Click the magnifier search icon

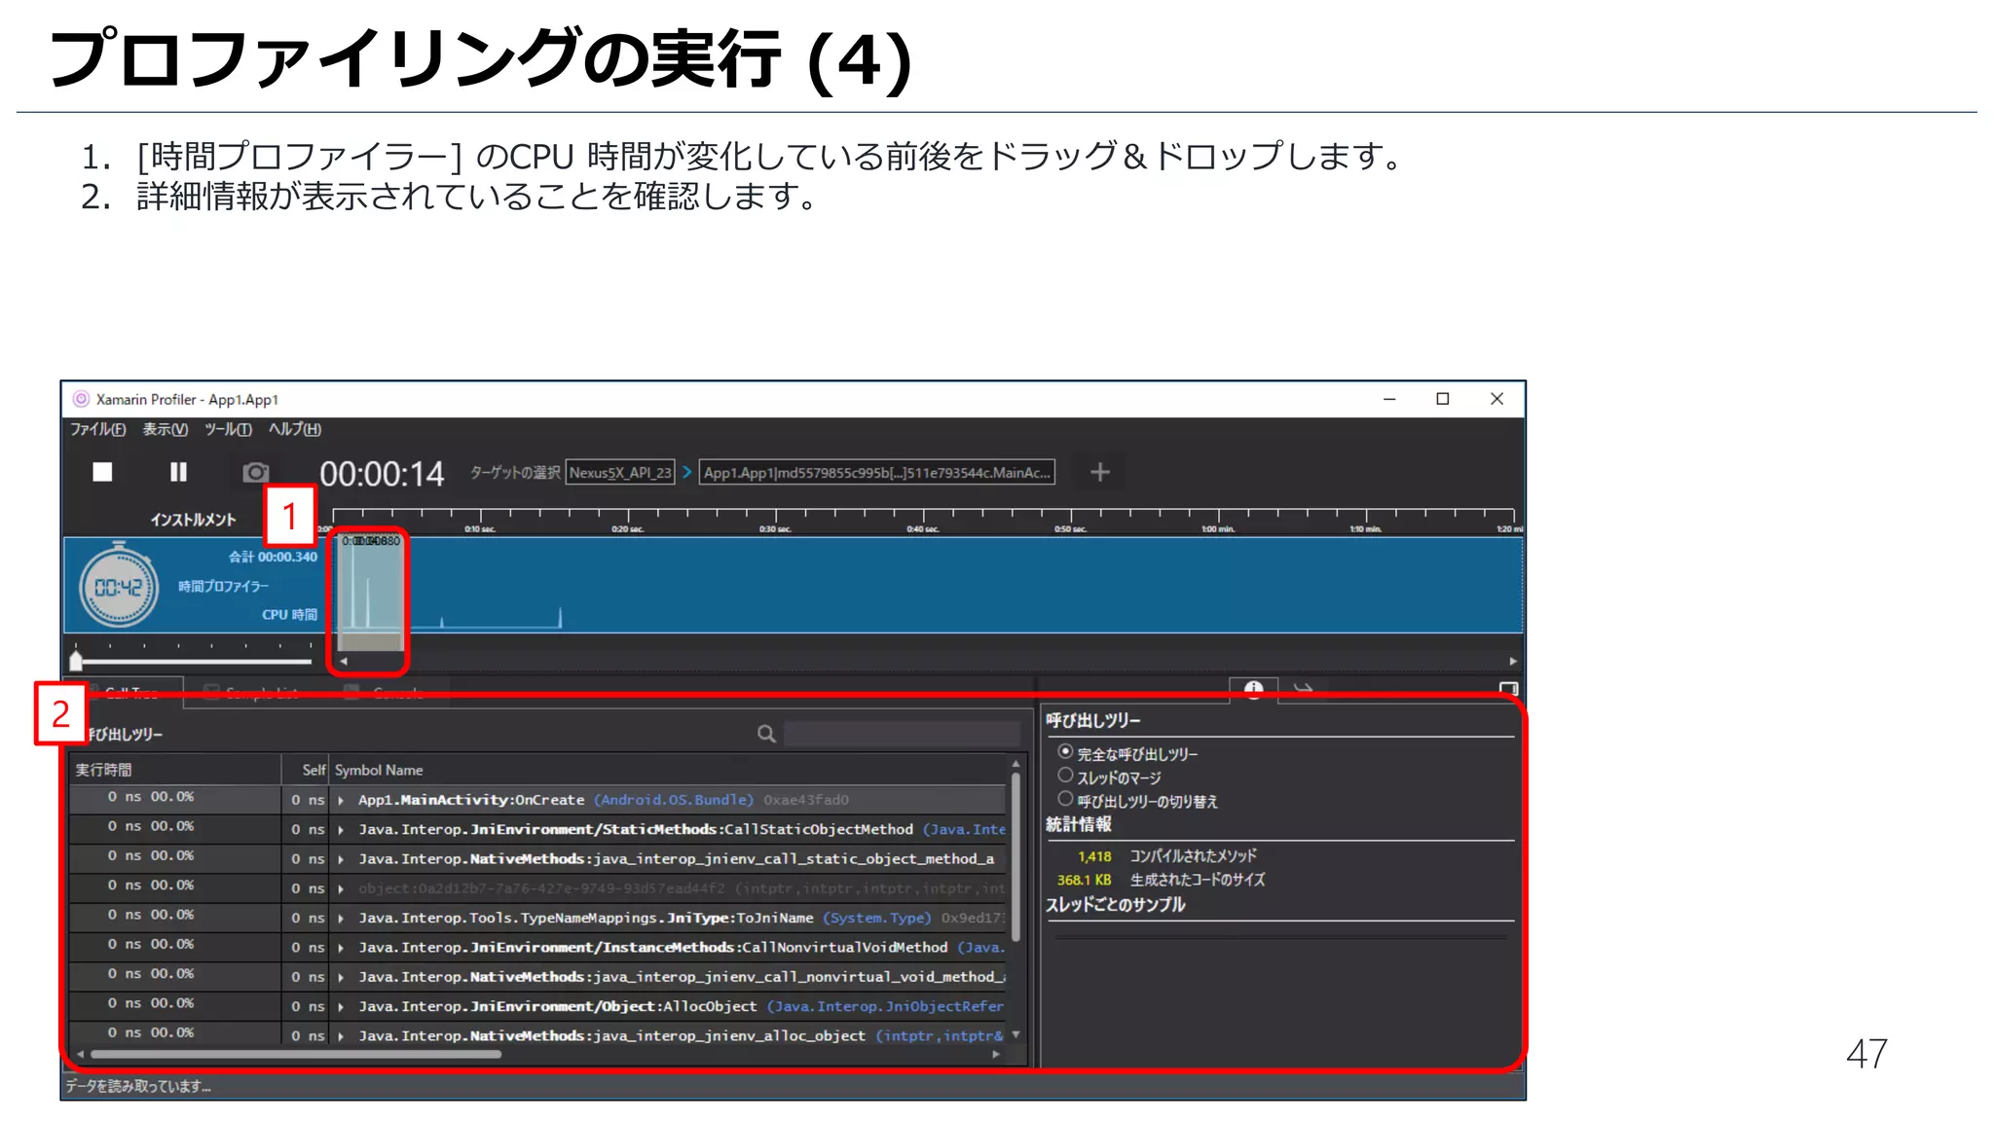point(767,734)
